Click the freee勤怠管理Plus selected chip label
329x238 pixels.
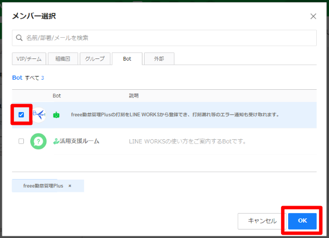[43, 186]
